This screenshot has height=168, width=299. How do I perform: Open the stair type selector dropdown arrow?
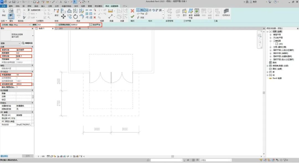tap(33, 36)
